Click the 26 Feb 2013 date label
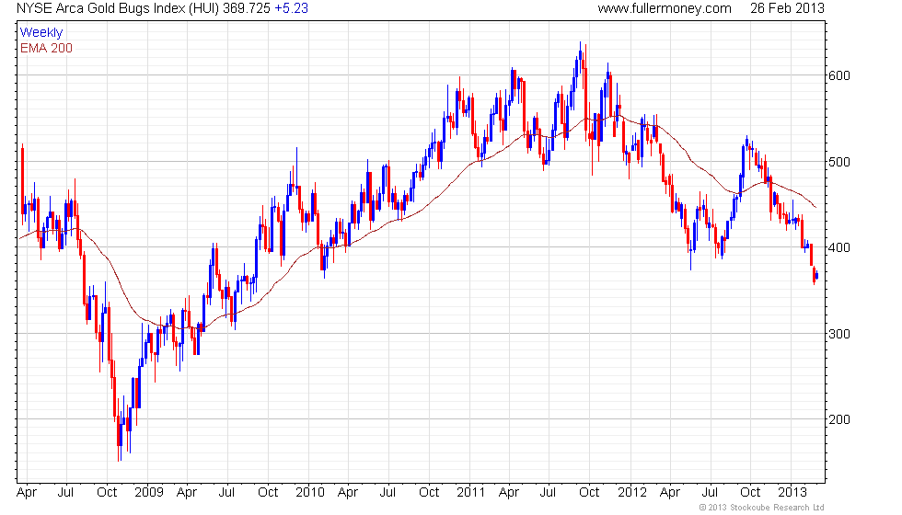The width and height of the screenshot is (902, 515). [x=787, y=8]
